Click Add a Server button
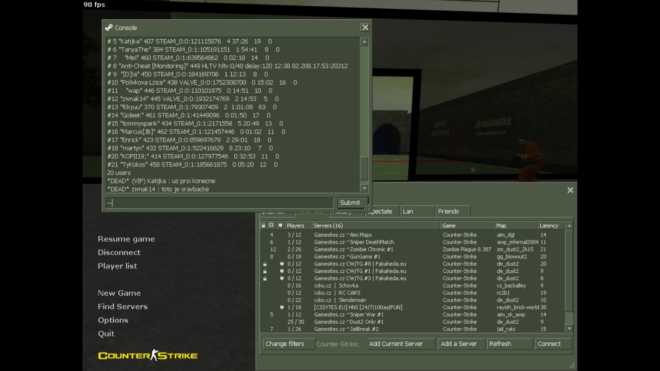 [x=461, y=344]
